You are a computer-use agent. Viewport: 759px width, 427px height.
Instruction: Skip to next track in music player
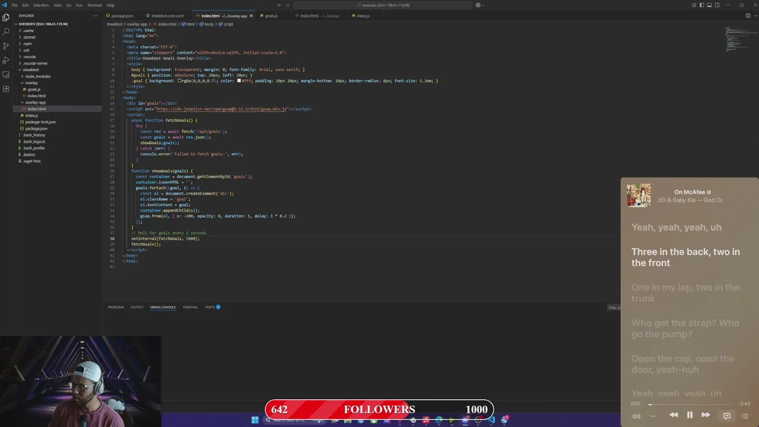706,415
